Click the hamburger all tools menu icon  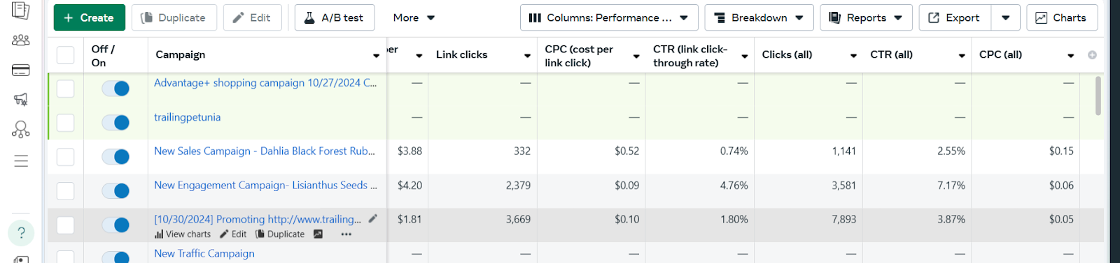point(21,161)
